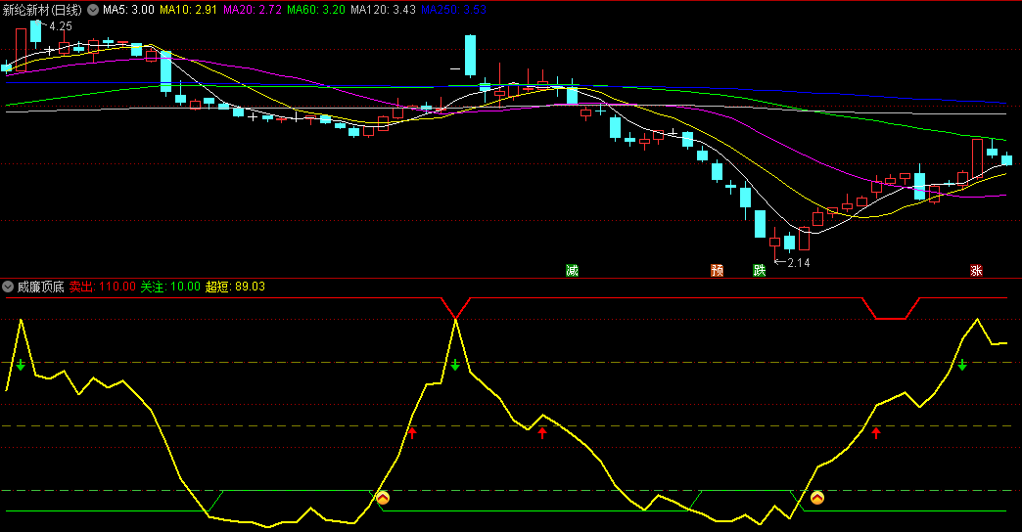The height and width of the screenshot is (532, 1022).
Task: Expand the 威廉顶底 indicator dropdown arrow
Action: [x=8, y=287]
